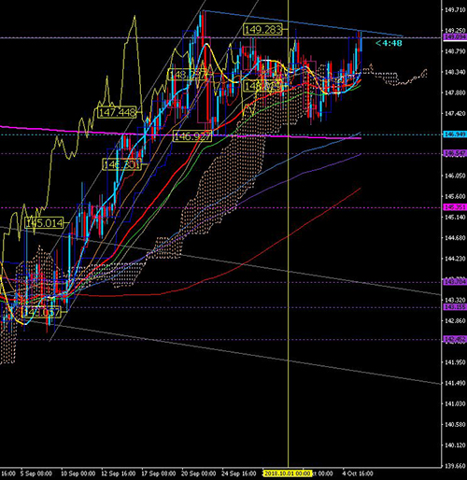Click the 149.710 price scale value
The image size is (467, 480).
(x=455, y=10)
